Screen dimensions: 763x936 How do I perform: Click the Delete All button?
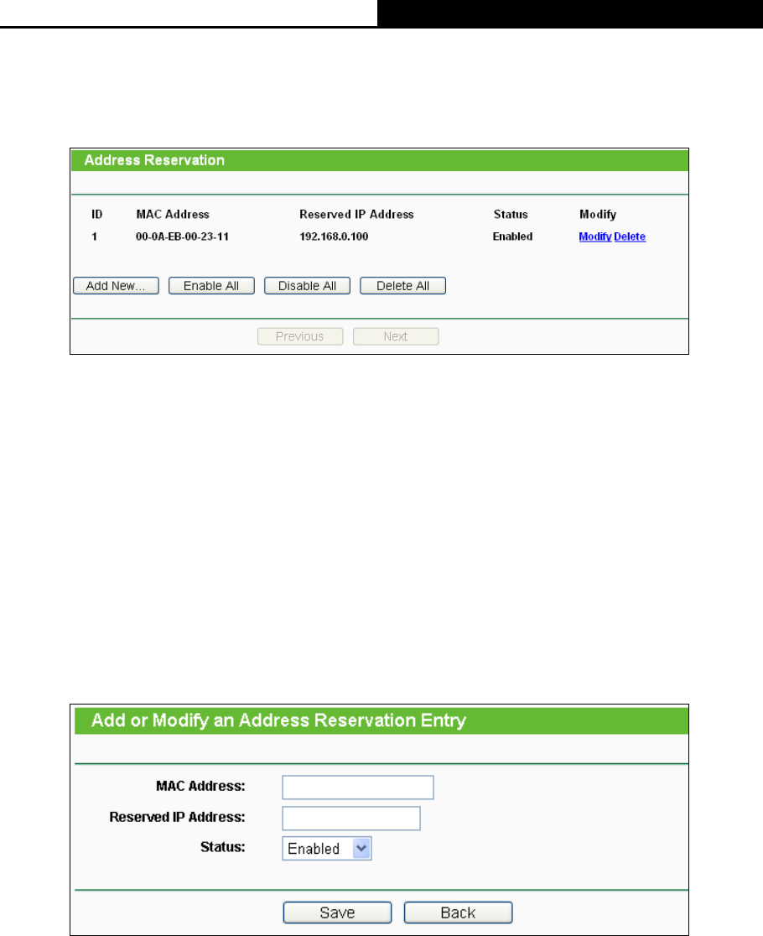(x=402, y=286)
